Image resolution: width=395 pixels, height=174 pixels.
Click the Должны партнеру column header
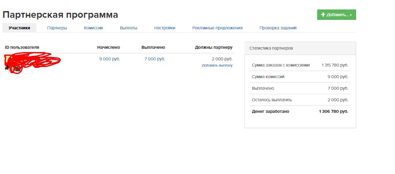click(x=213, y=48)
